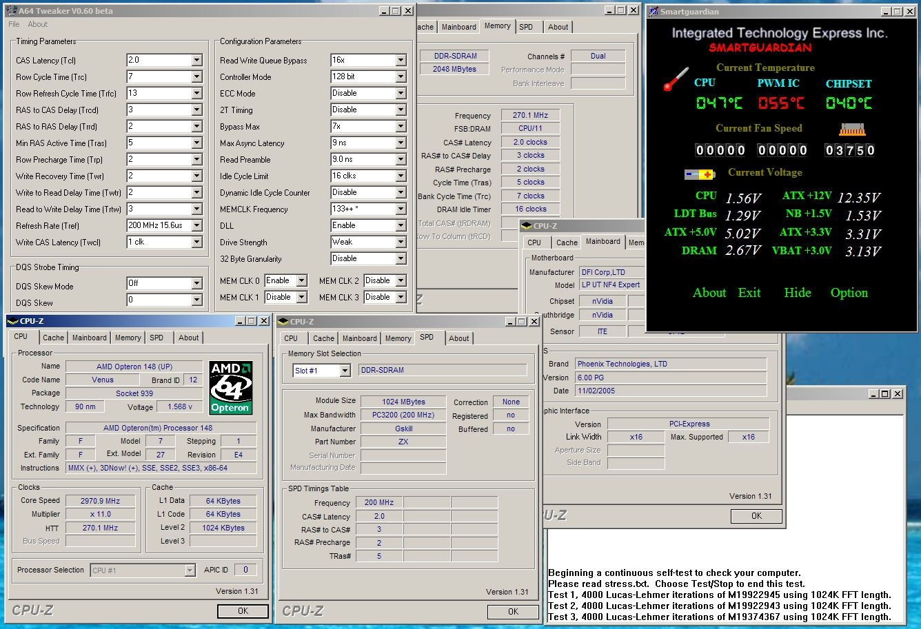Click OK in the CPU-Z Mainboard window
Screen dimensions: 921x629
pos(756,516)
